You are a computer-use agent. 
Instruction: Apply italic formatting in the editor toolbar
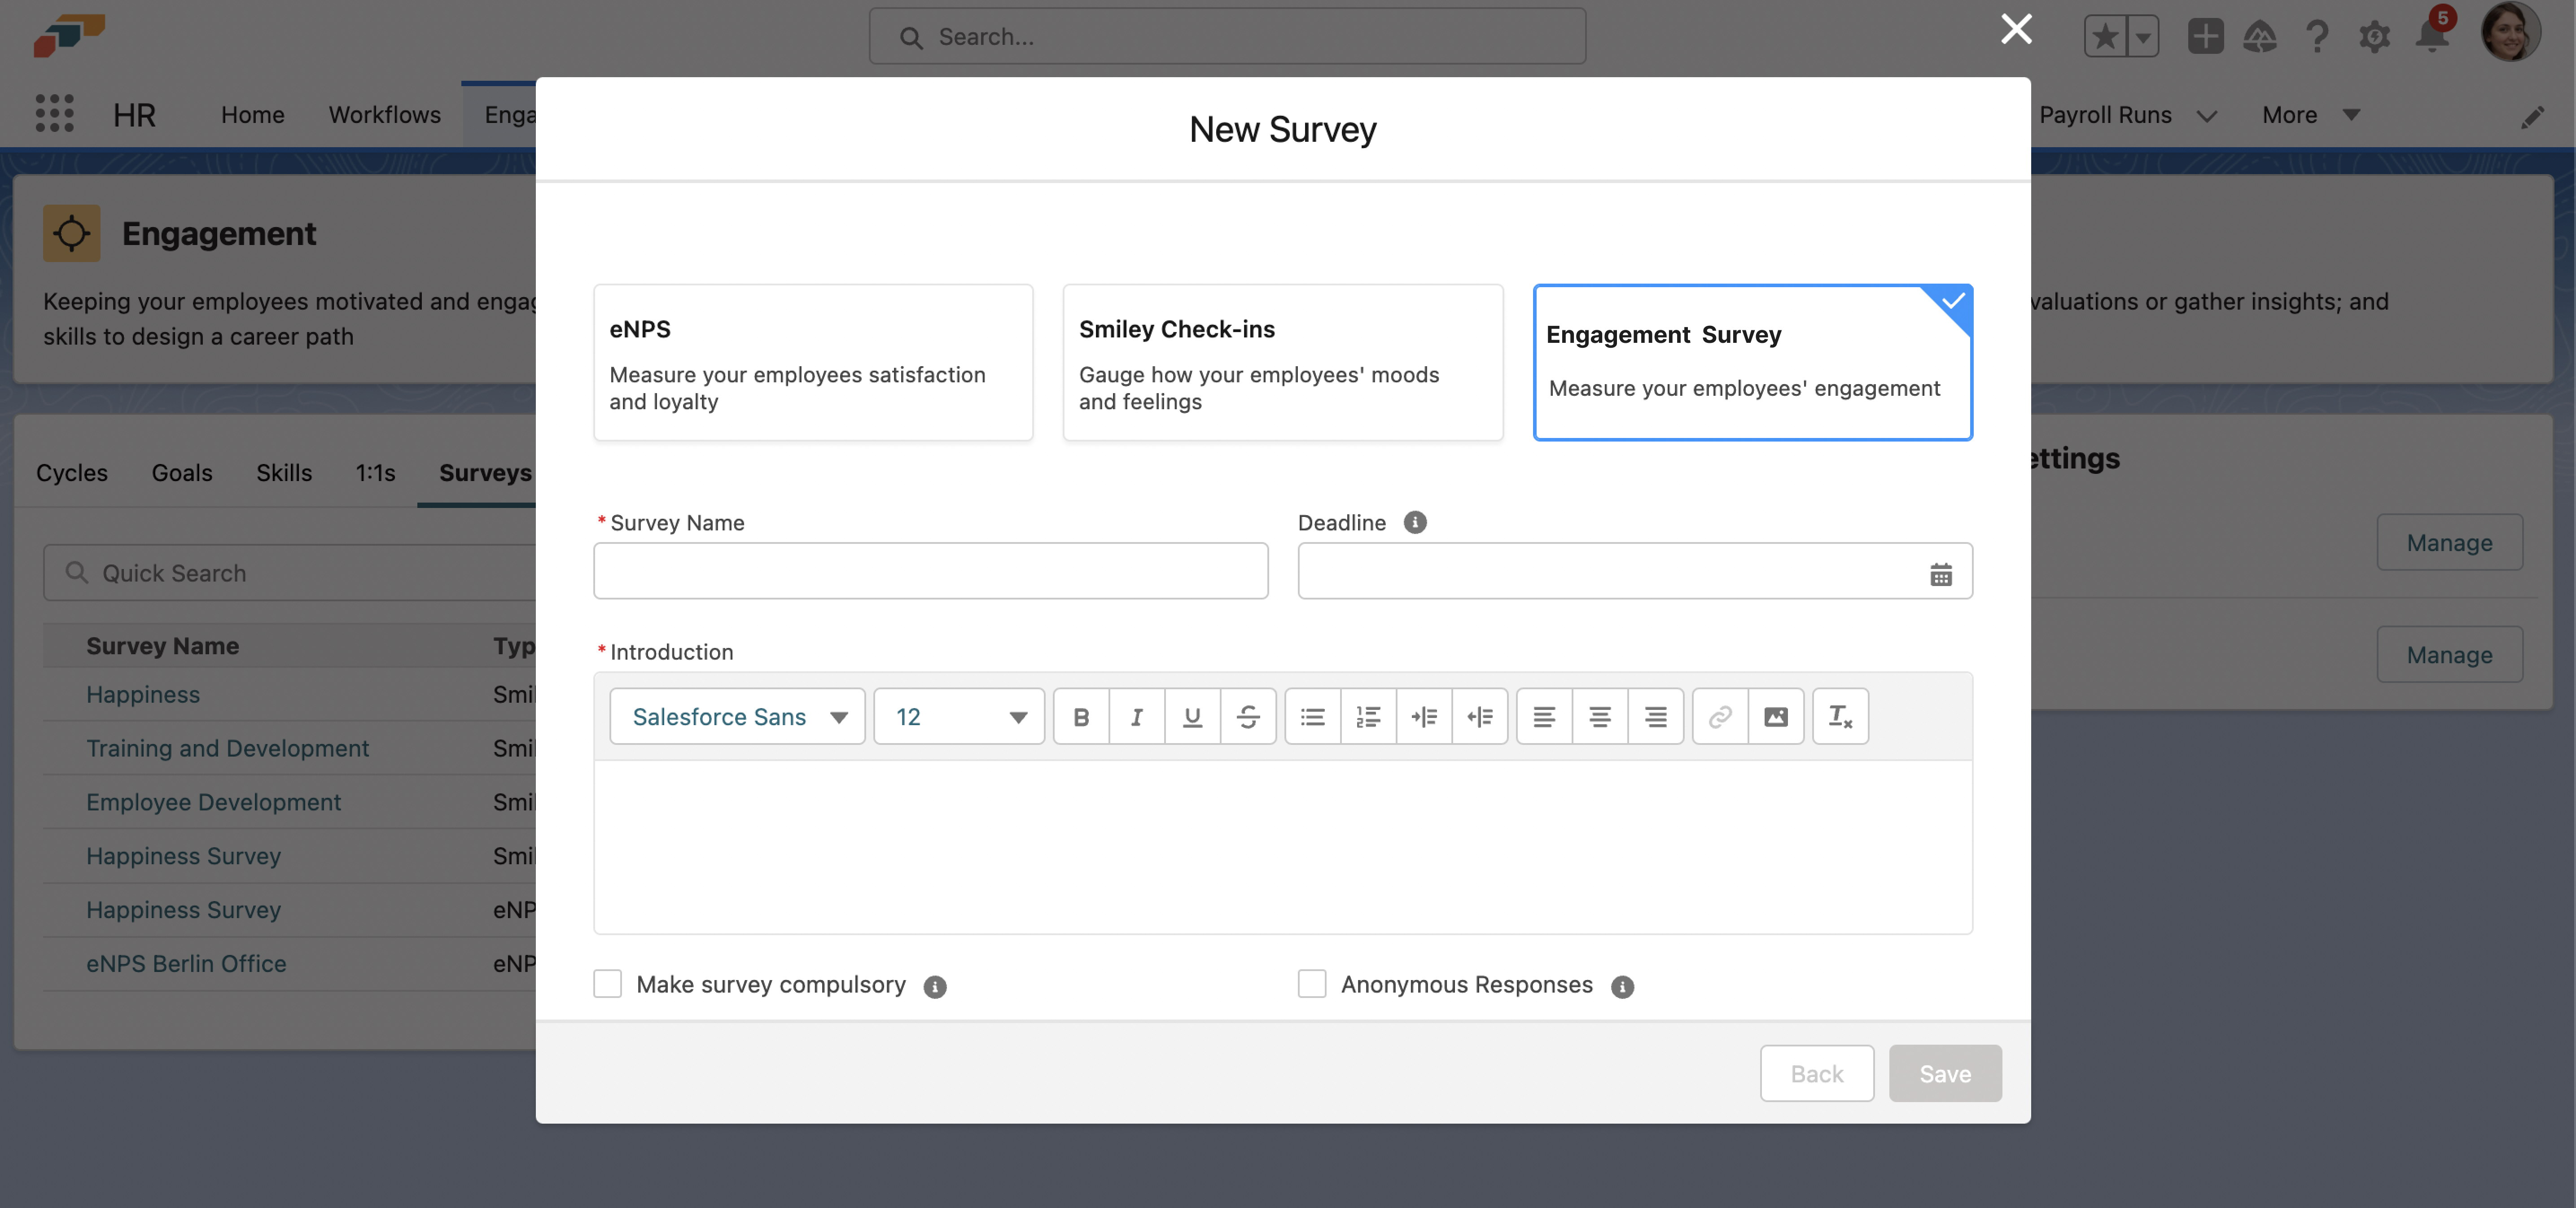pos(1137,716)
